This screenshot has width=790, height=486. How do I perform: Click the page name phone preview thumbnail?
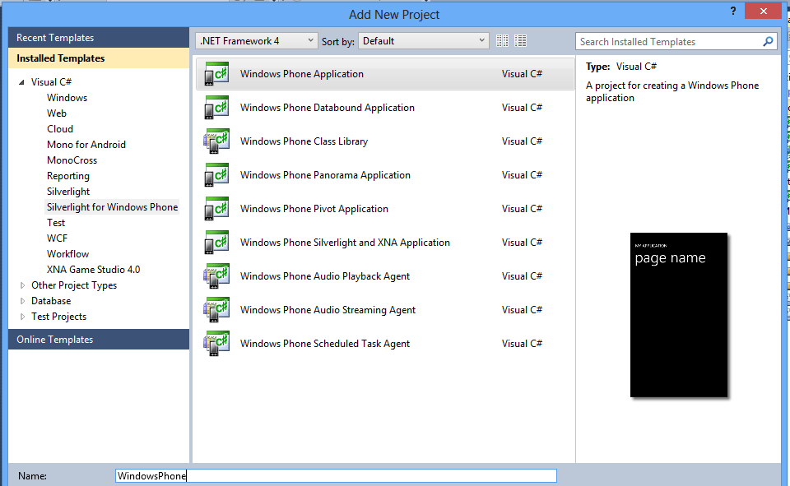pos(679,315)
